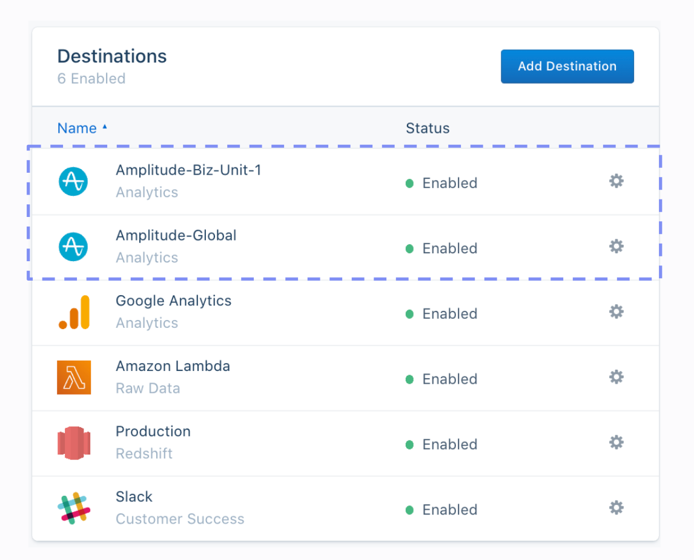Viewport: 694px width, 560px height.
Task: Sort destinations by the Name column
Action: (x=77, y=128)
